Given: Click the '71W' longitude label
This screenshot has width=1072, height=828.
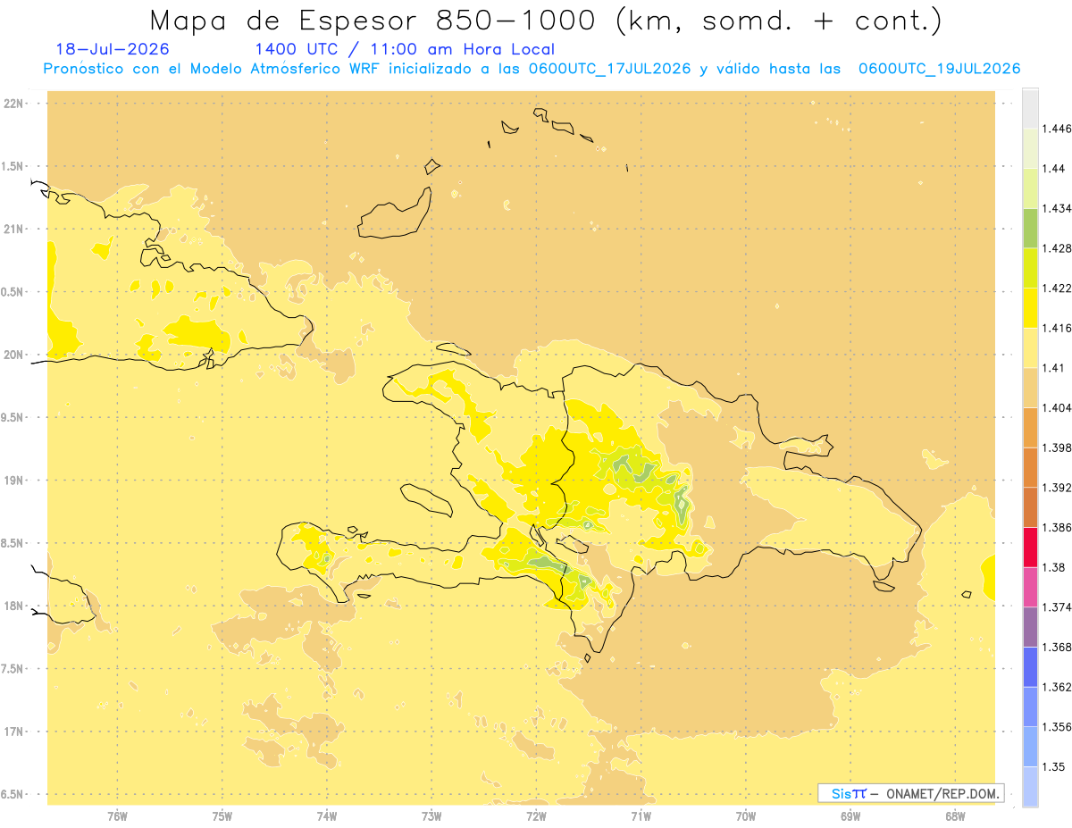Looking at the screenshot, I should point(641,816).
